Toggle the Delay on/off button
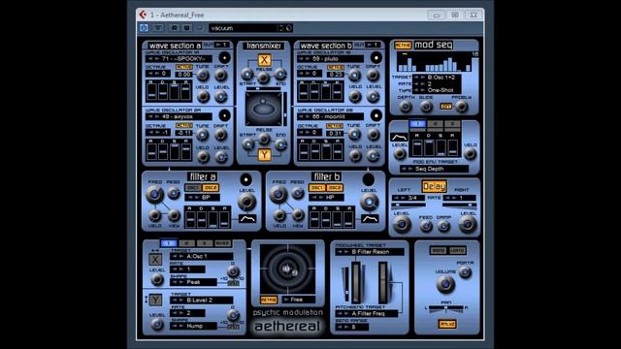Screen dimensions: 621x349 434,186
